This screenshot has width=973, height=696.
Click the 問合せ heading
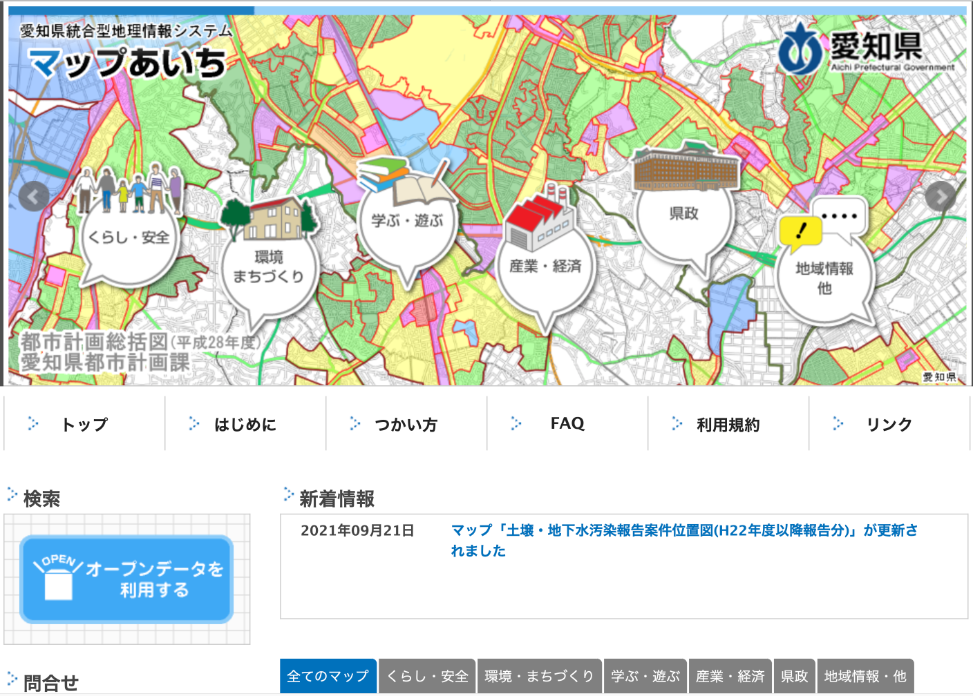click(x=51, y=683)
